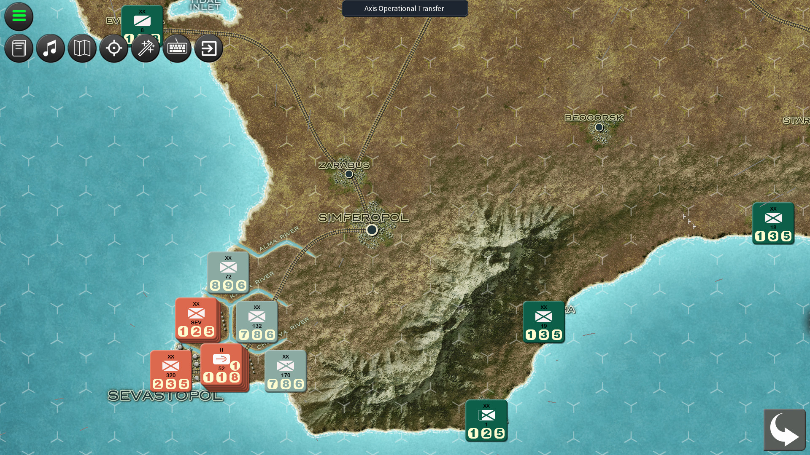Open the green hamburger main menu
This screenshot has height=455, width=810.
click(x=19, y=17)
